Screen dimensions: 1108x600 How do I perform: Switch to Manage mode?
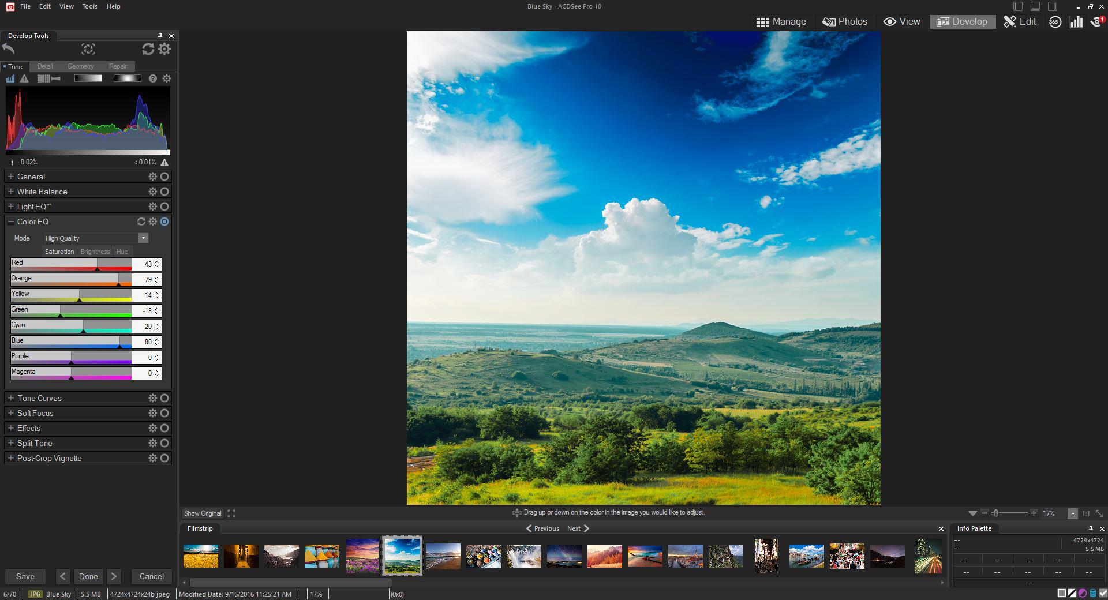(781, 22)
